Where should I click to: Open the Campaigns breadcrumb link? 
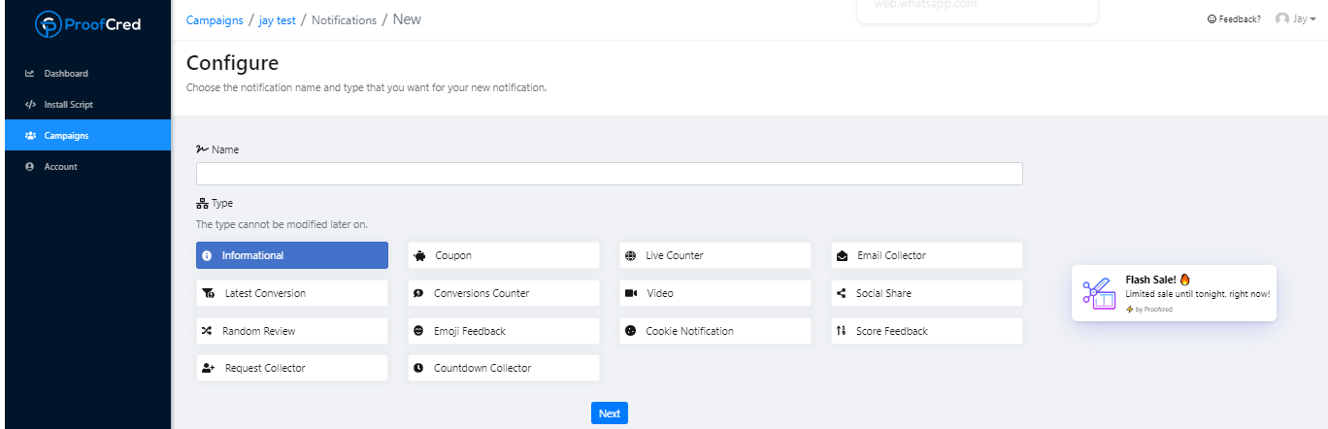pyautogui.click(x=215, y=19)
